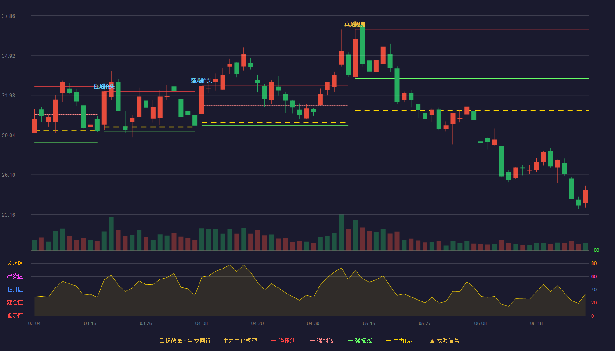
Task: Click the 05-15 date label
Action: click(369, 323)
